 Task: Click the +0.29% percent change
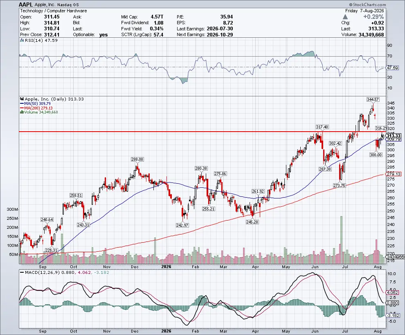373,17
